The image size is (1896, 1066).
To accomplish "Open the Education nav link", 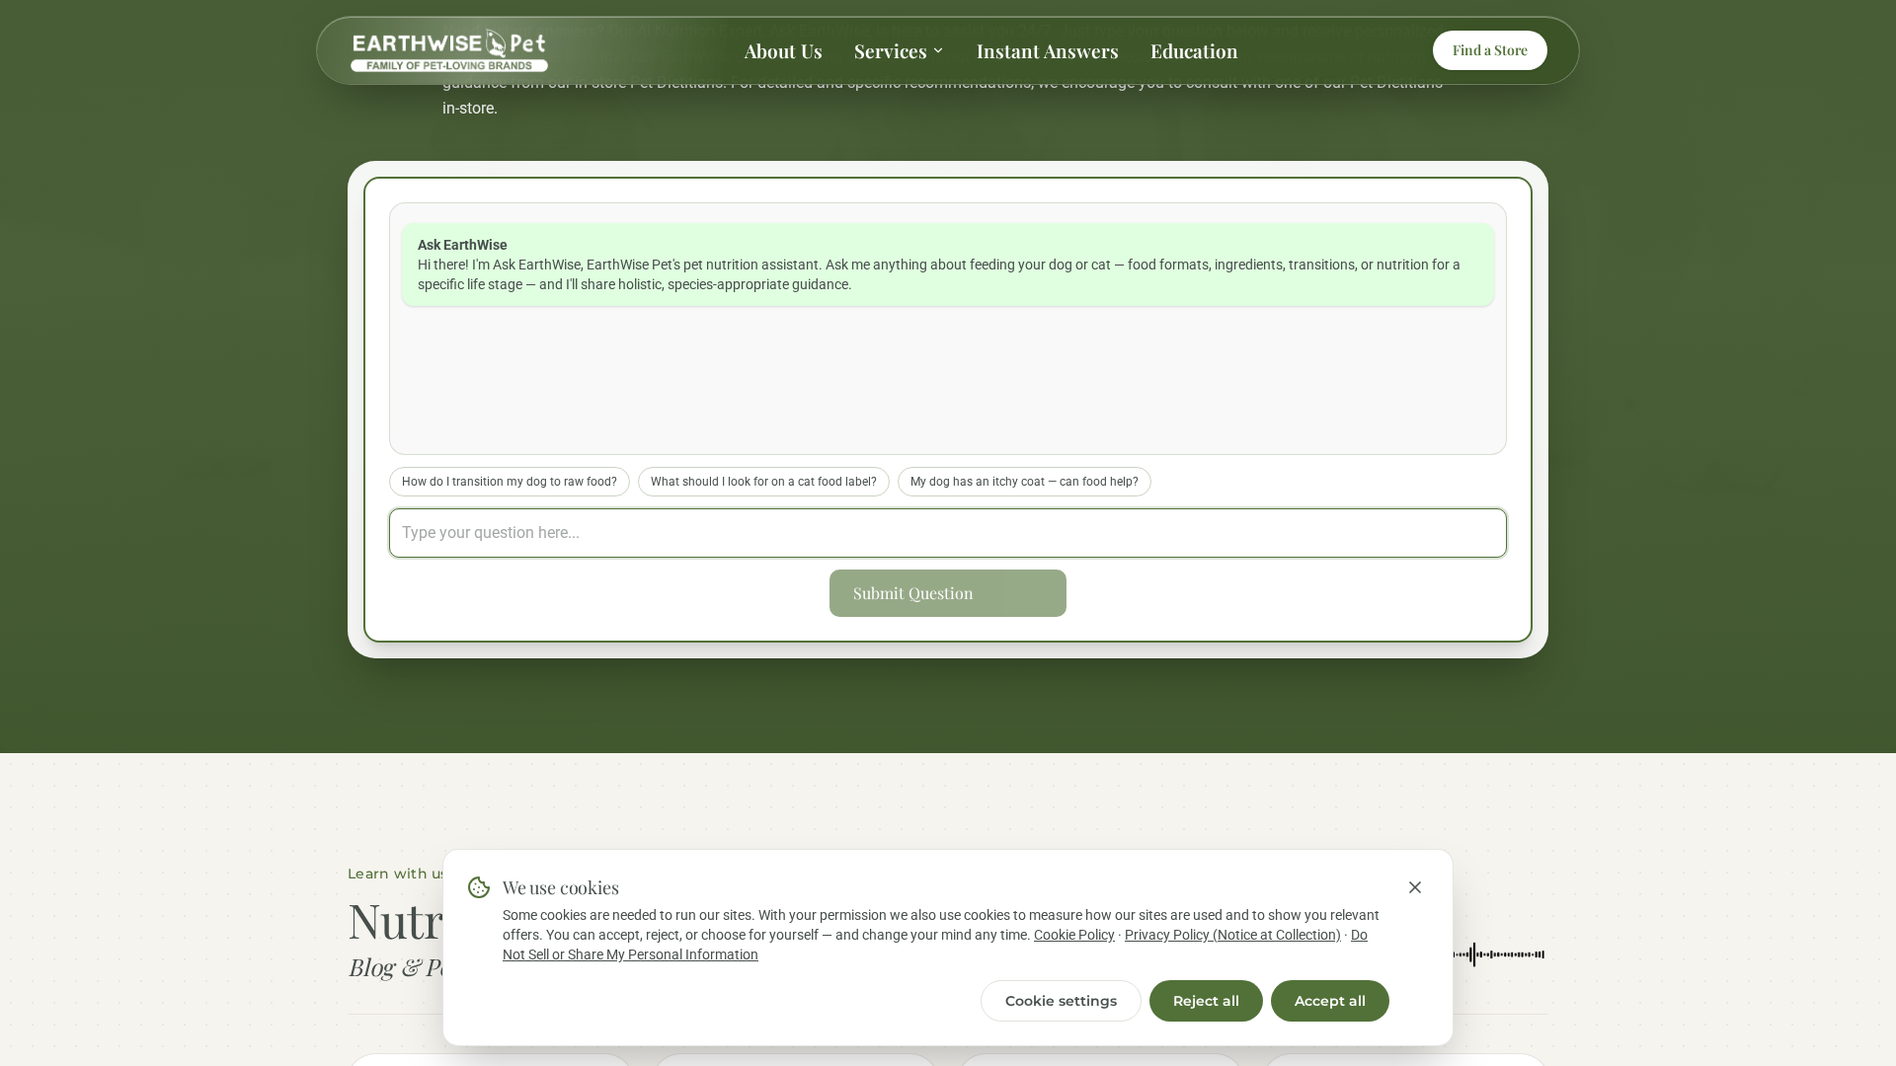I will pos(1194,50).
